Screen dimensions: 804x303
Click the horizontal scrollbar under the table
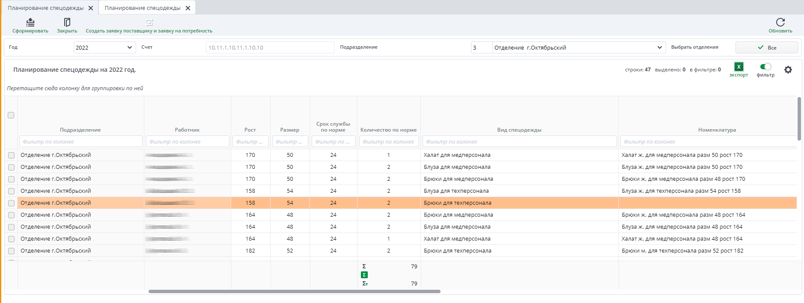[x=294, y=291]
